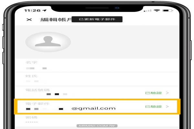194x129 pixels.
Task: Open the email chevron arrow
Action: [x=167, y=106]
